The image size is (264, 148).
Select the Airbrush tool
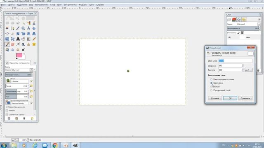(x=18, y=44)
